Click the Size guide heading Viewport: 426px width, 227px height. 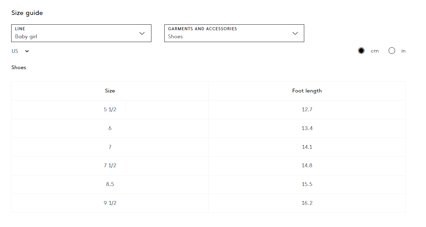coord(27,13)
